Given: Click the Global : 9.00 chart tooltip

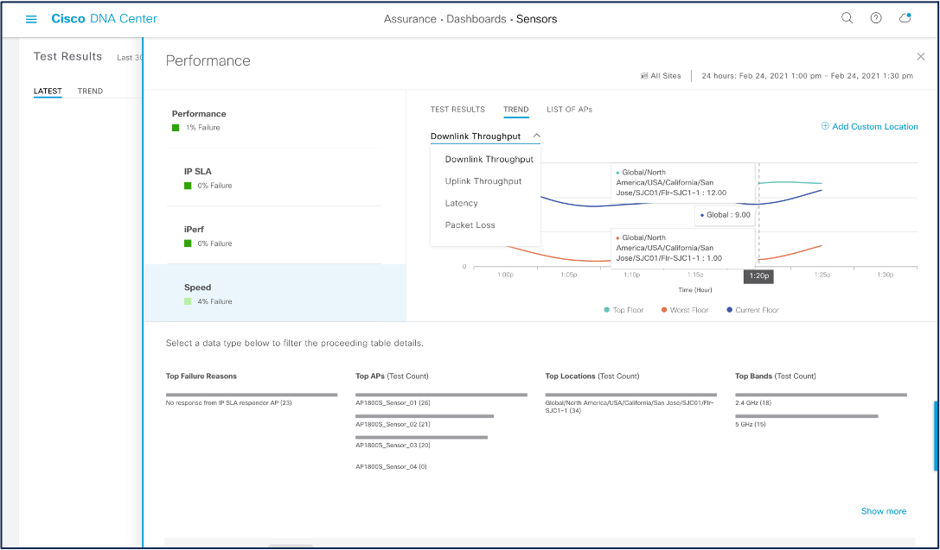Looking at the screenshot, I should point(726,215).
